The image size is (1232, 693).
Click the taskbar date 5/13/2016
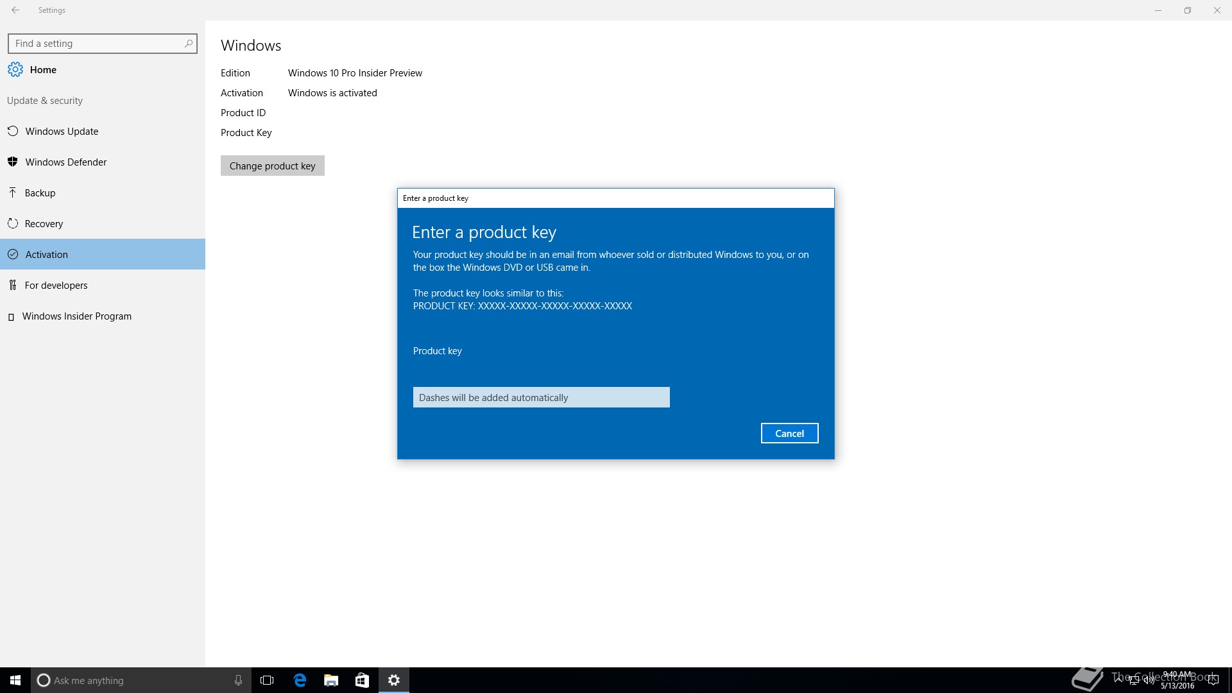click(1177, 686)
